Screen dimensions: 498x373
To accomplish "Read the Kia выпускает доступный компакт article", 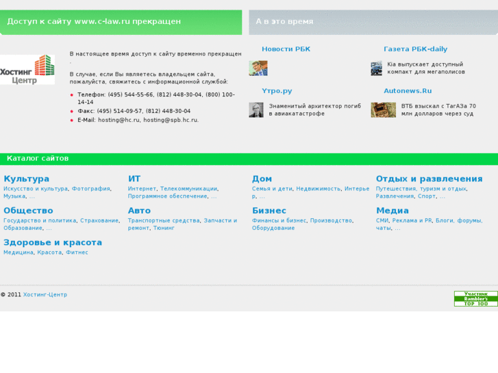I will coord(426,68).
